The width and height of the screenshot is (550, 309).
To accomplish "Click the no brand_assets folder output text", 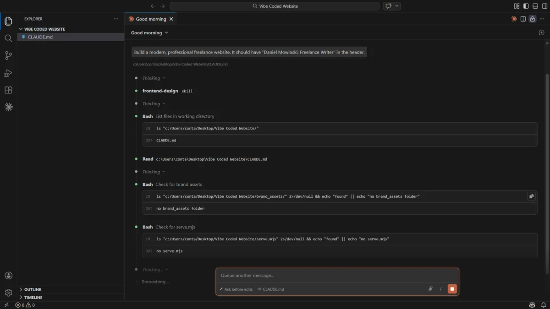I will pyautogui.click(x=180, y=208).
